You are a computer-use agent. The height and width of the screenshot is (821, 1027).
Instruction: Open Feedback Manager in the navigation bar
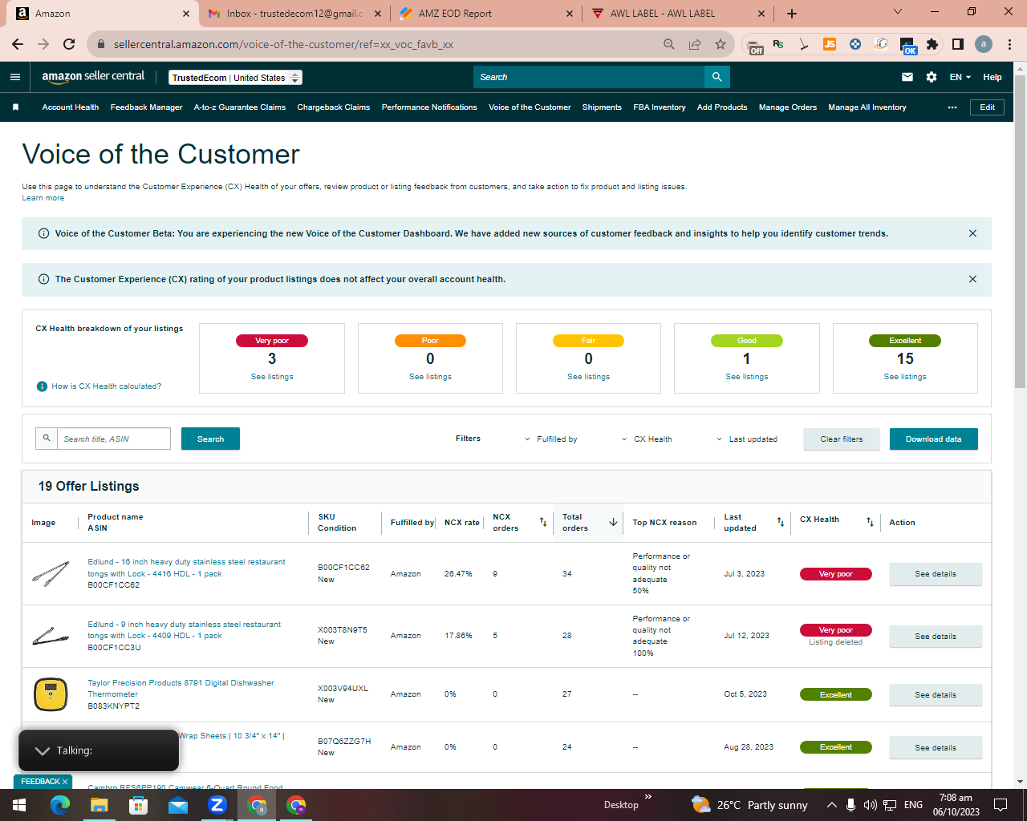[147, 107]
